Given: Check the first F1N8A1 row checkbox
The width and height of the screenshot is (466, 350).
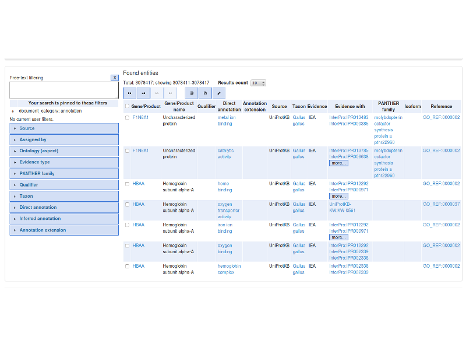Looking at the screenshot, I should pos(127,117).
